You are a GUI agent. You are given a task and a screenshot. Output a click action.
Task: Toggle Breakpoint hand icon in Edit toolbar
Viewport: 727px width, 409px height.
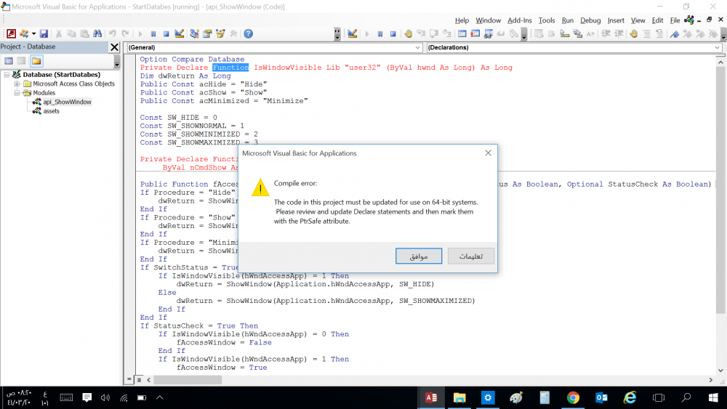click(634, 34)
